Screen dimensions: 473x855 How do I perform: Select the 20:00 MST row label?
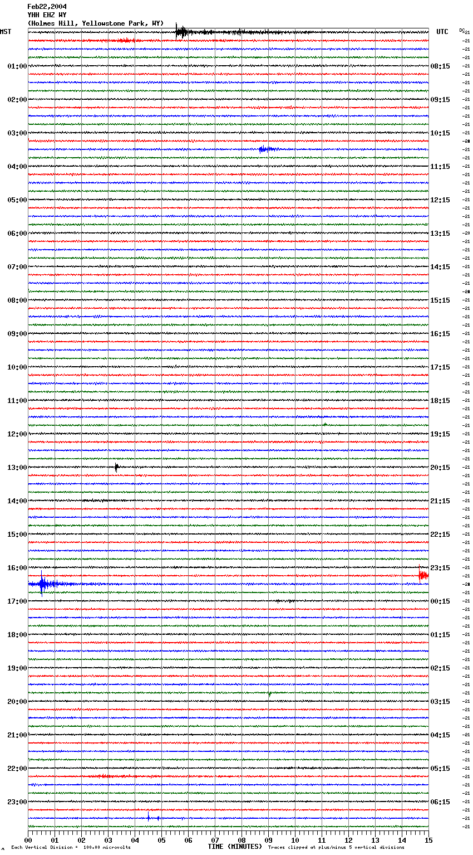pos(17,702)
